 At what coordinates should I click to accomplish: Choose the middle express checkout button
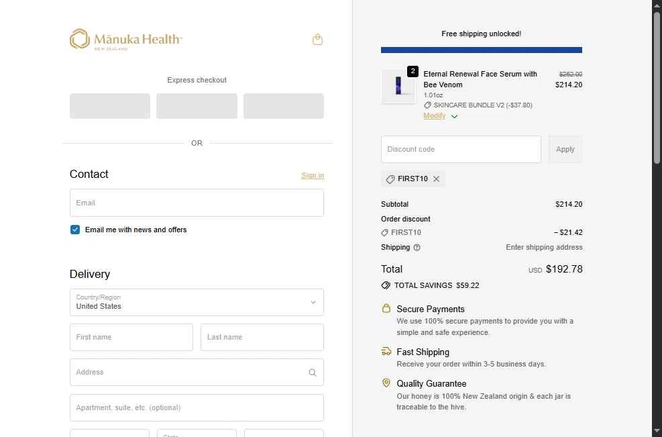point(197,106)
